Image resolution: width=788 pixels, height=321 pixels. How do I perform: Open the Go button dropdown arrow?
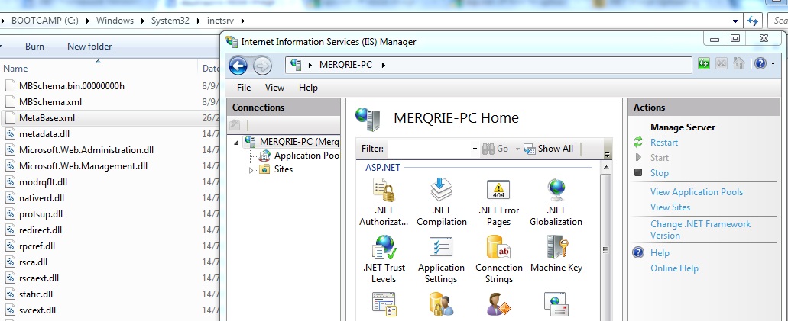tap(517, 149)
